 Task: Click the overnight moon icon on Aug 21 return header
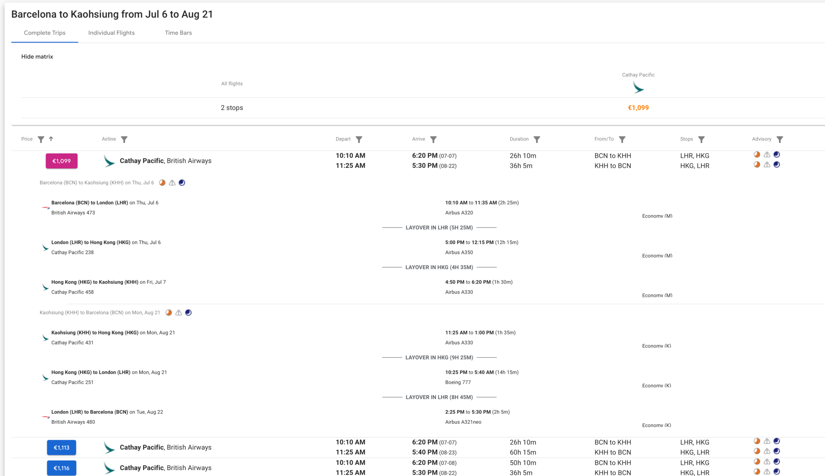[189, 312]
